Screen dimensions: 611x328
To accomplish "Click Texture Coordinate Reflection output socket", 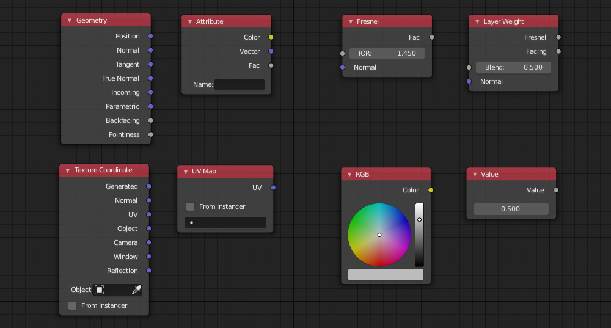I will [148, 271].
